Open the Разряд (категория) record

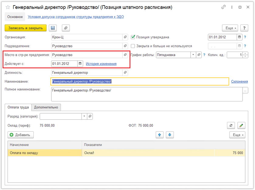coord(90,116)
